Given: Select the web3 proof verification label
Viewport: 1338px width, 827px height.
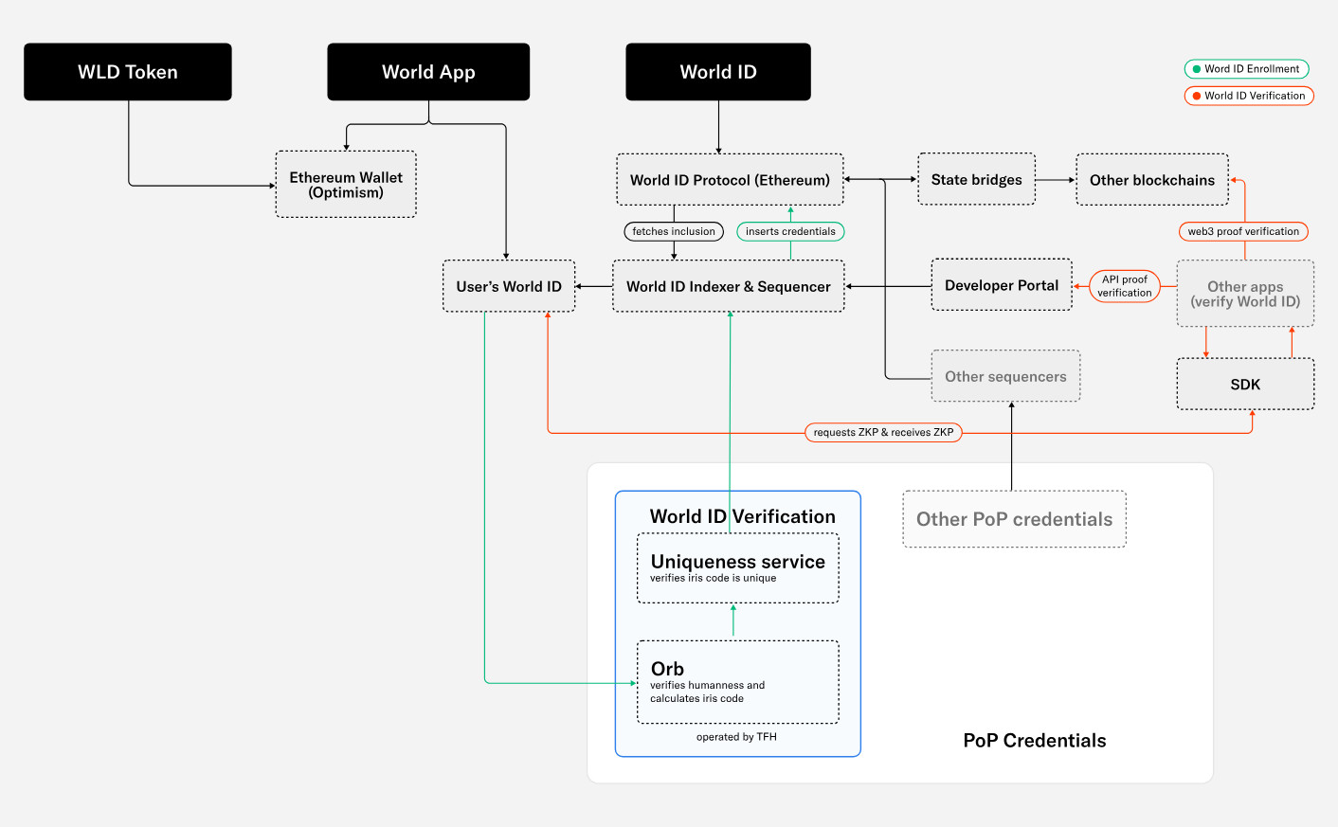Looking at the screenshot, I should pos(1243,231).
